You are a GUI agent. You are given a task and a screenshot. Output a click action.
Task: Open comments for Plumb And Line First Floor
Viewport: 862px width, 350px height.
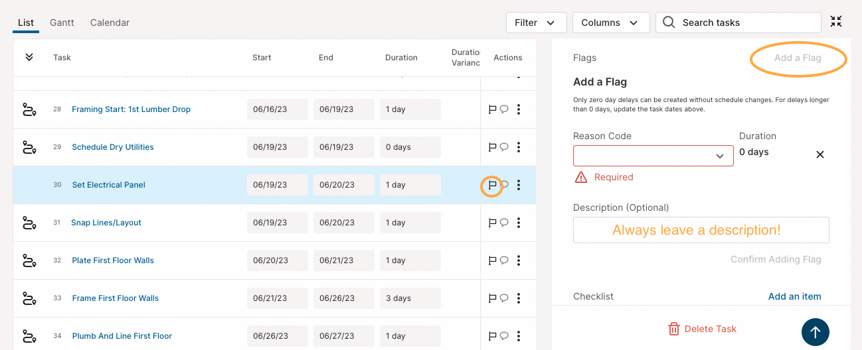coord(504,336)
